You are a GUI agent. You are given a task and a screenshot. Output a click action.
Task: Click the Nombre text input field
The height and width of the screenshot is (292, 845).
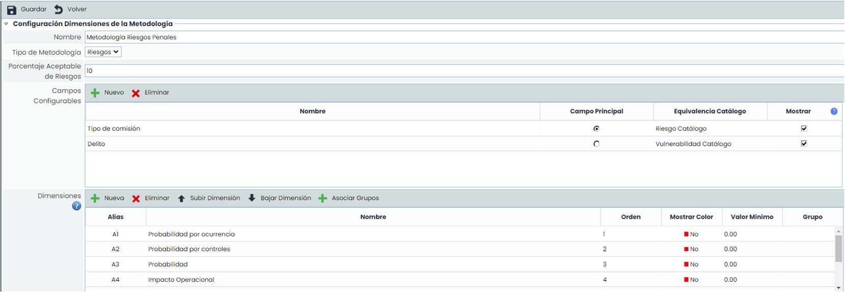click(x=458, y=37)
